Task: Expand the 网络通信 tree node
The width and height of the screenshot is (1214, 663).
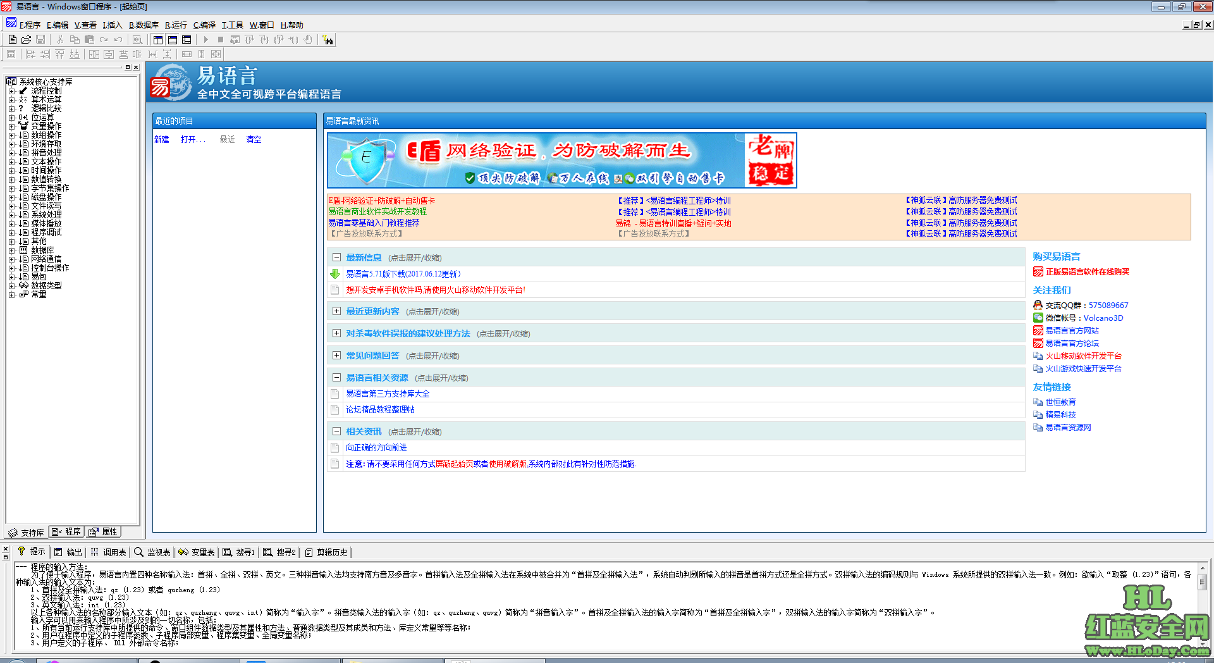Action: pyautogui.click(x=11, y=259)
